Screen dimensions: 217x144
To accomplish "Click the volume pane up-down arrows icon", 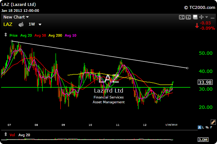I will [x=6, y=134].
